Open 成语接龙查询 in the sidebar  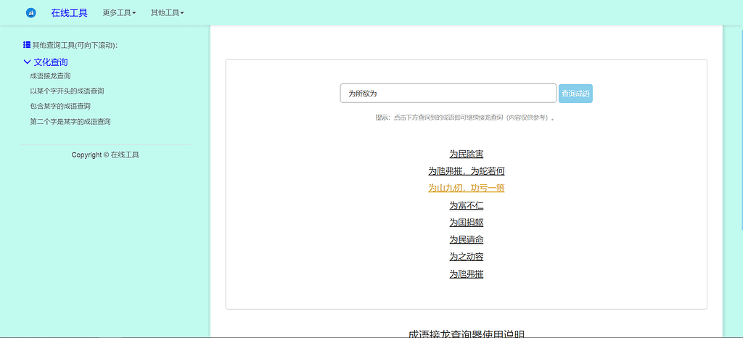[50, 75]
